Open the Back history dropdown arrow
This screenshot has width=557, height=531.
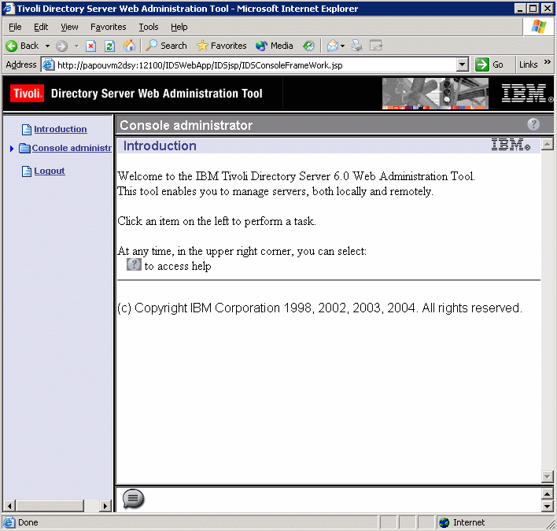[x=47, y=46]
